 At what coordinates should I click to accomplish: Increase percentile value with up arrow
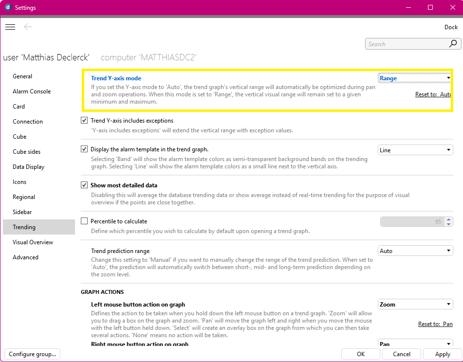pos(448,219)
